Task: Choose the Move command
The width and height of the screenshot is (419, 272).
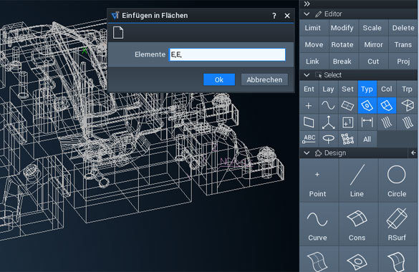Action: click(314, 44)
